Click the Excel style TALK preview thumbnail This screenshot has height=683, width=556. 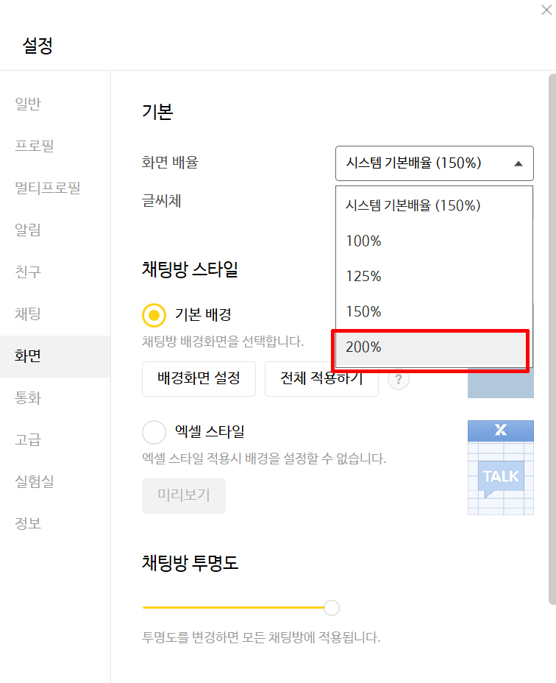pos(501,467)
